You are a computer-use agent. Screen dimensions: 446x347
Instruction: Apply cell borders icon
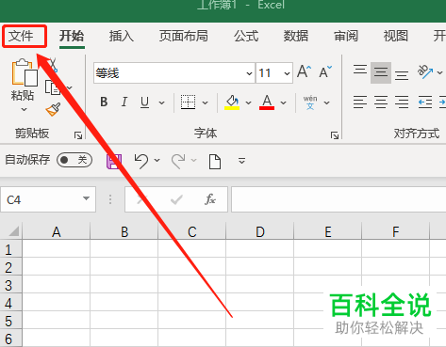pyautogui.click(x=188, y=103)
